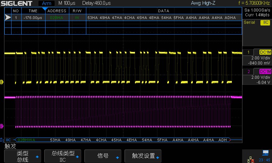Click the Awg: High-Z status text

click(x=203, y=3)
